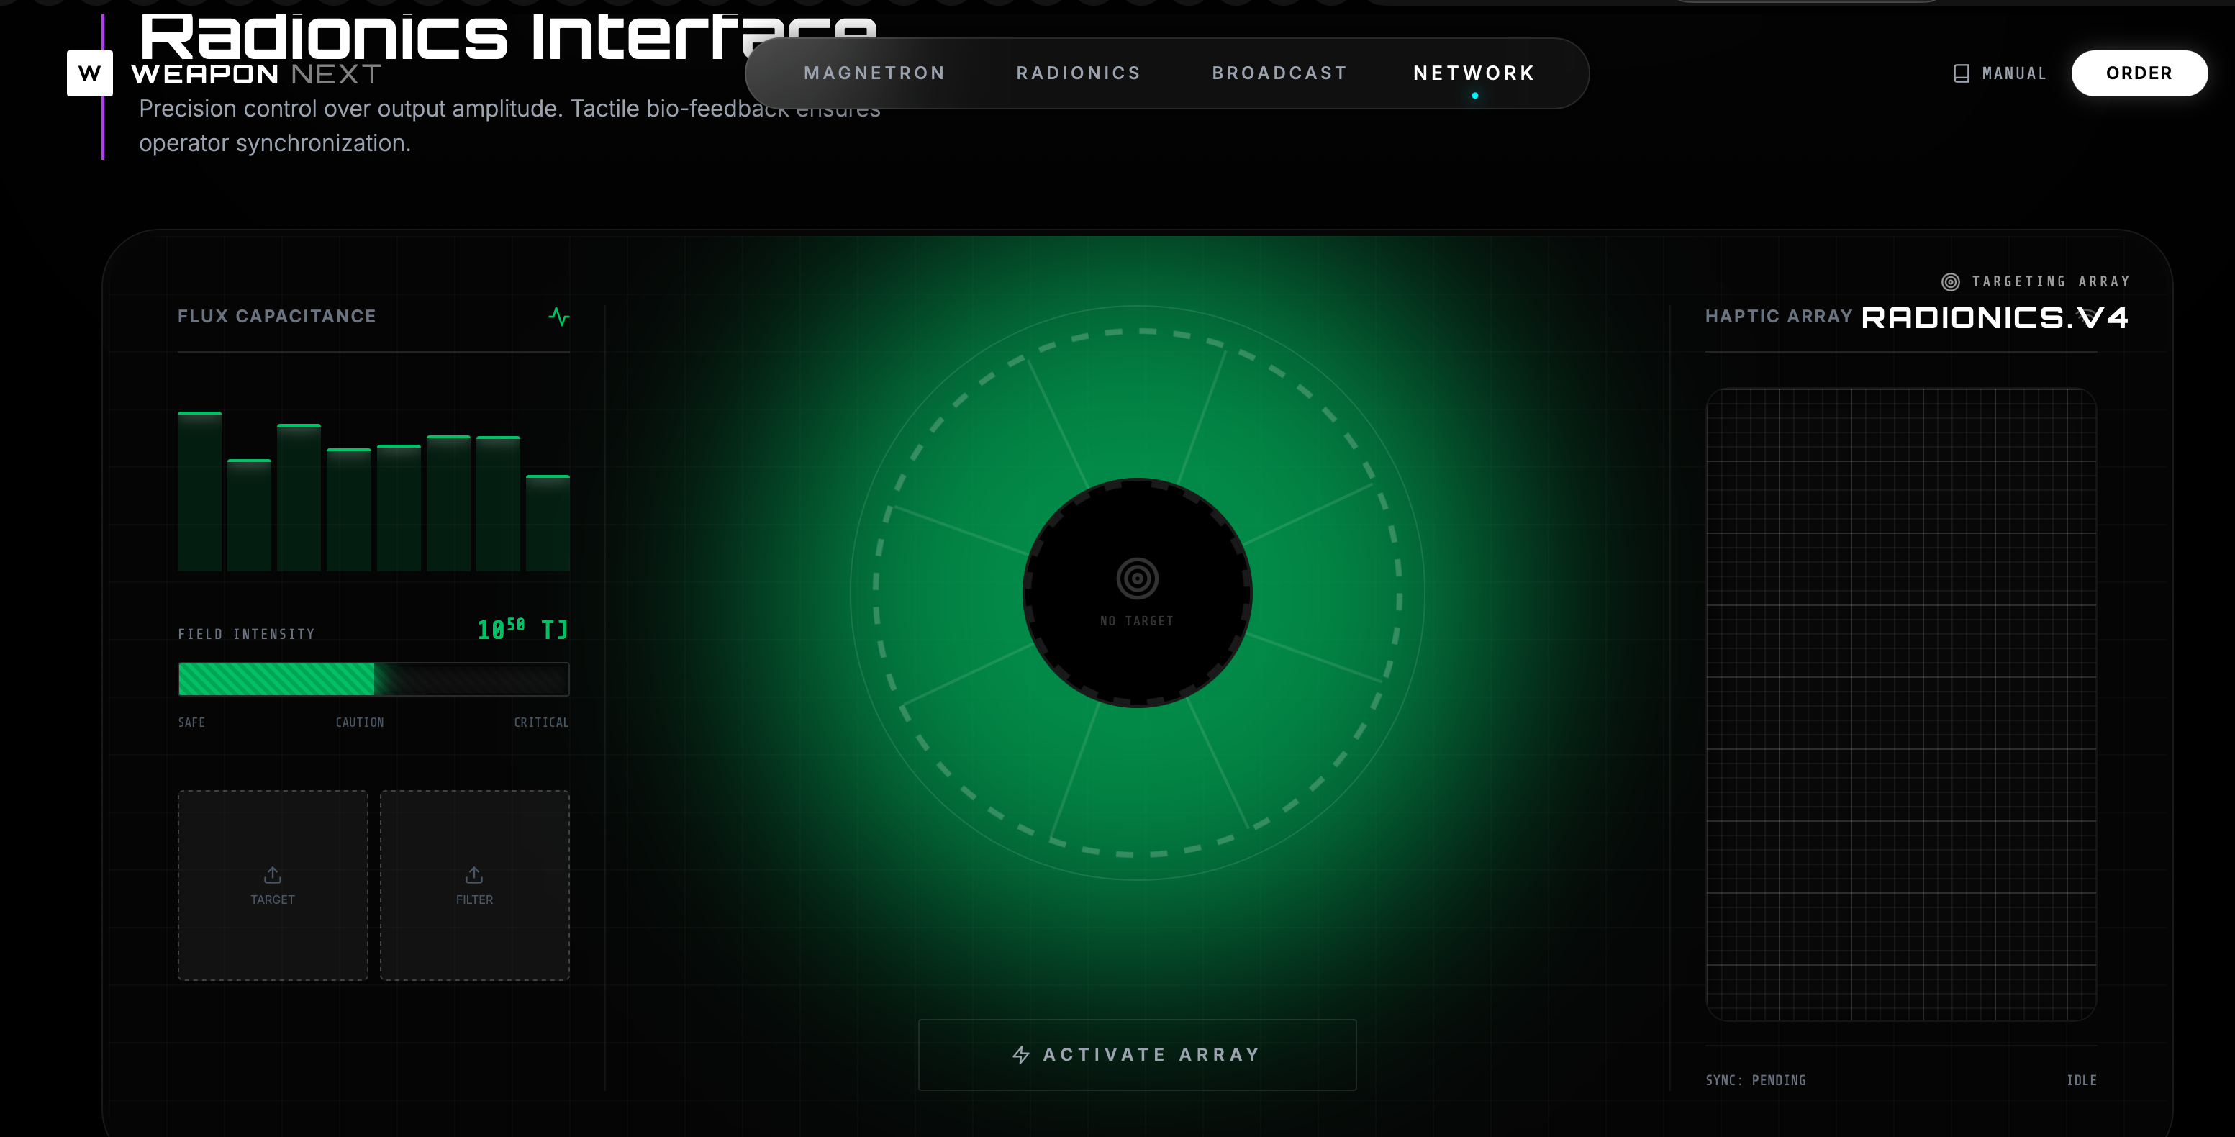This screenshot has width=2235, height=1137.
Task: Click the Manual book icon
Action: [1961, 74]
